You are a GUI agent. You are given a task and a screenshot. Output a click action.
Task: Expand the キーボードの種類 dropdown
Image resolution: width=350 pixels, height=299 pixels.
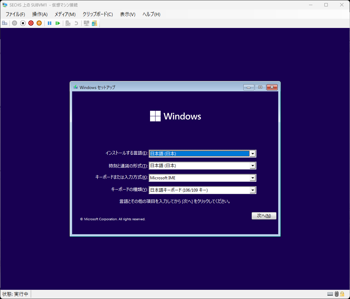[253, 190]
